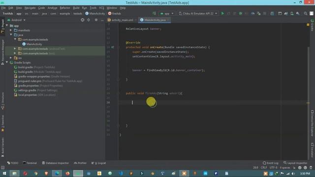Click the Scroll from Source target icon

[x=82, y=20]
